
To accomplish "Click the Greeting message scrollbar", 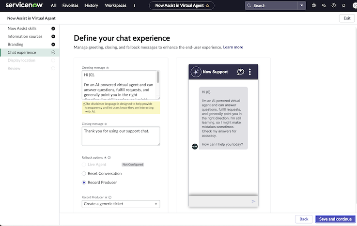I will [158, 77].
